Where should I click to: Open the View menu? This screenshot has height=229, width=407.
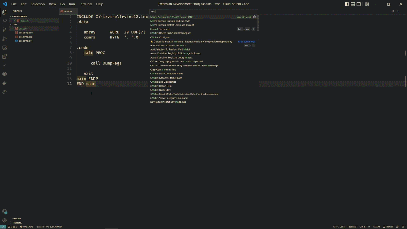(52, 4)
